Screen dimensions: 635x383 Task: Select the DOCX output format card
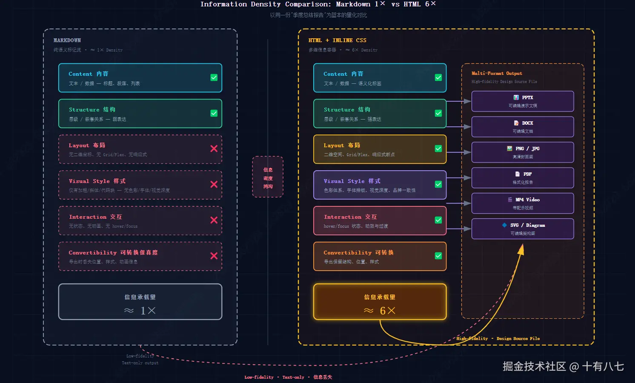click(523, 127)
